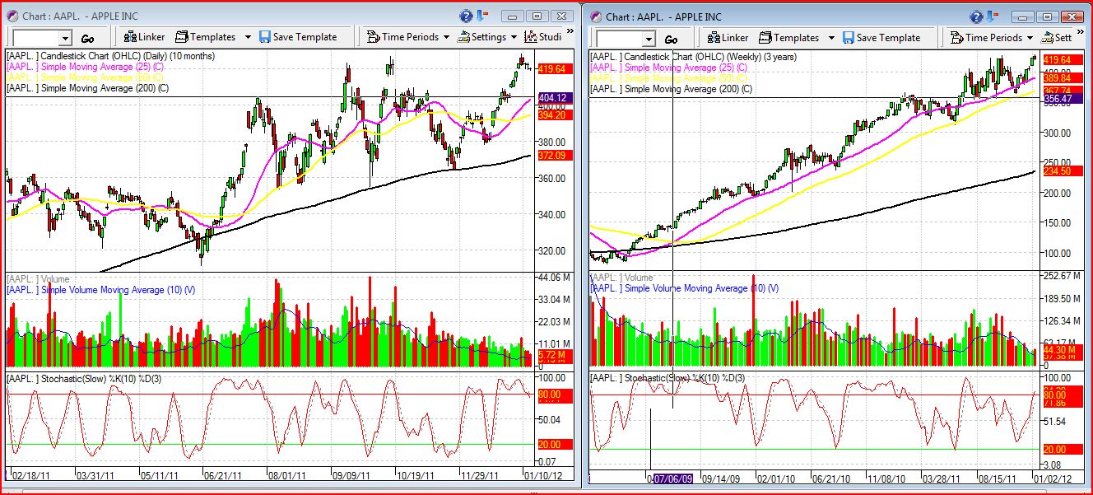Select 'Candlestick Chart (OHLC) (Daily) (10 months)' legend
The image size is (1093, 495).
tap(111, 56)
